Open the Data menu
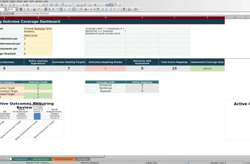This screenshot has height=164, width=250. click(x=26, y=1)
